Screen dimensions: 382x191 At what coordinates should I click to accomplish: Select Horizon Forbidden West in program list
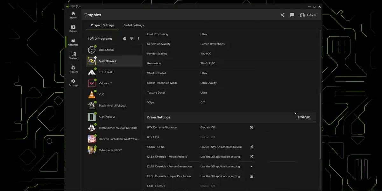114,139
